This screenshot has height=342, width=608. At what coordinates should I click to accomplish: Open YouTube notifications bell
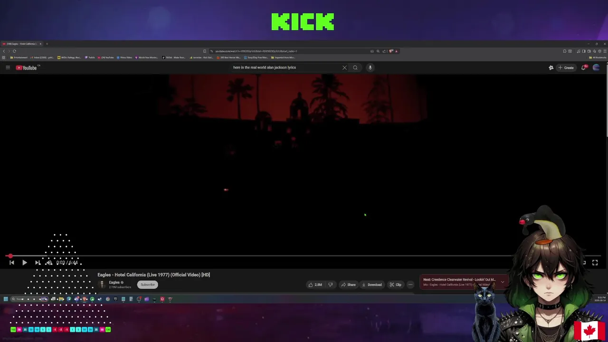(x=584, y=67)
